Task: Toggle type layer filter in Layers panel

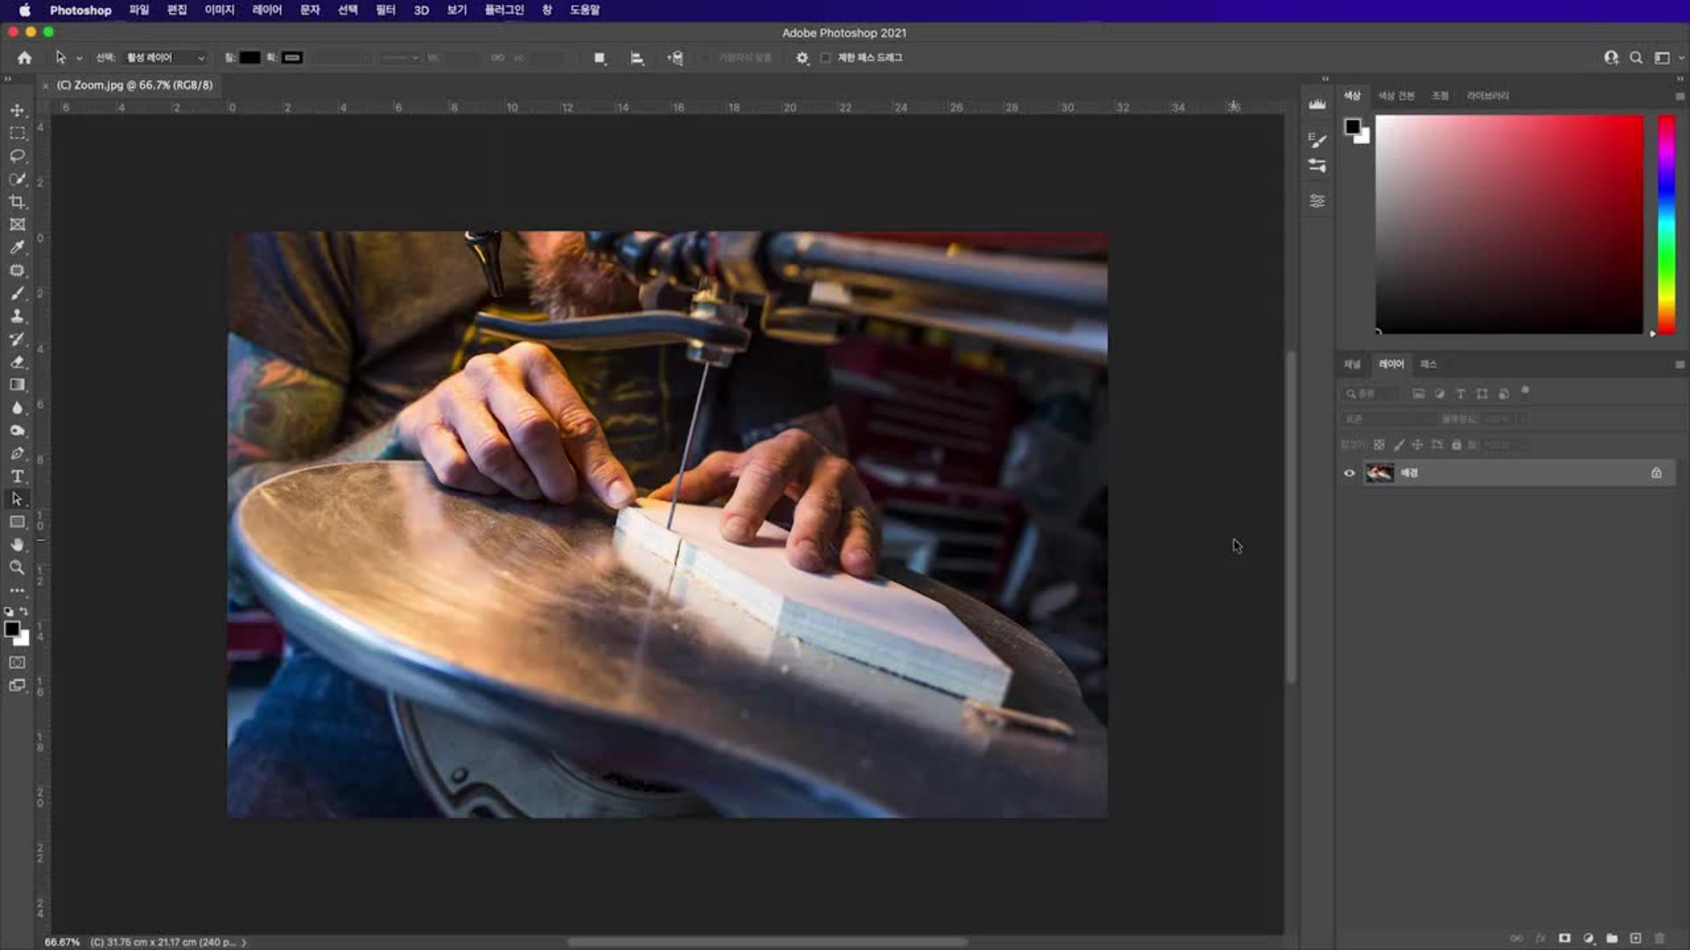Action: point(1460,394)
